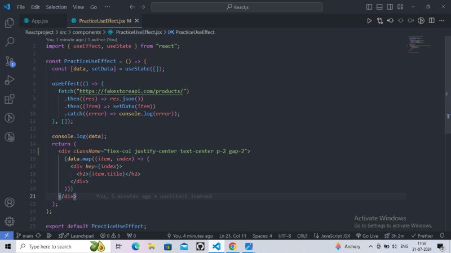Open the Selection menu
Viewport: 451px width, 253px height.
pos(56,7)
